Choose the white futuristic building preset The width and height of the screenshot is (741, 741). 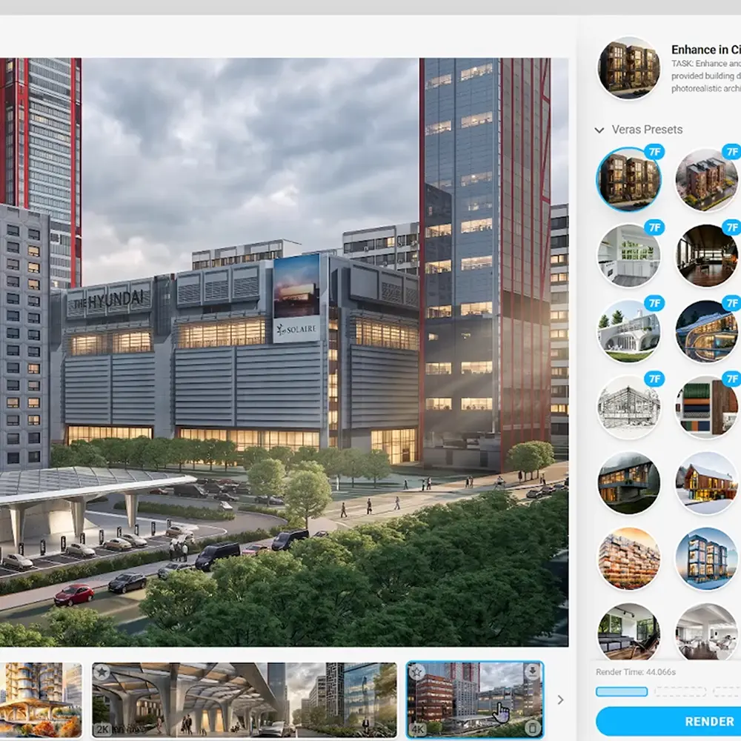[x=628, y=330]
